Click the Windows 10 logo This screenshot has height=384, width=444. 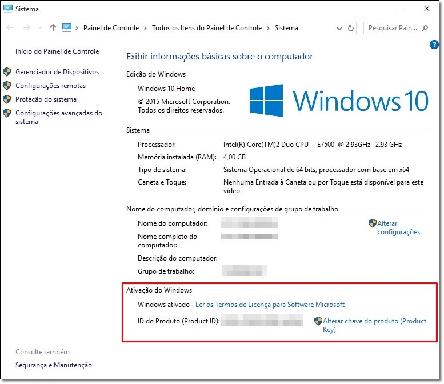[x=339, y=101]
